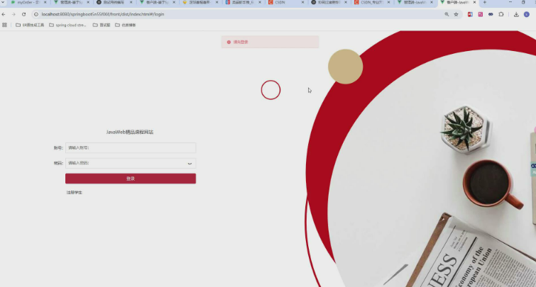The image size is (536, 287).
Task: Close the first CSDN tab
Action: tap(302, 2)
